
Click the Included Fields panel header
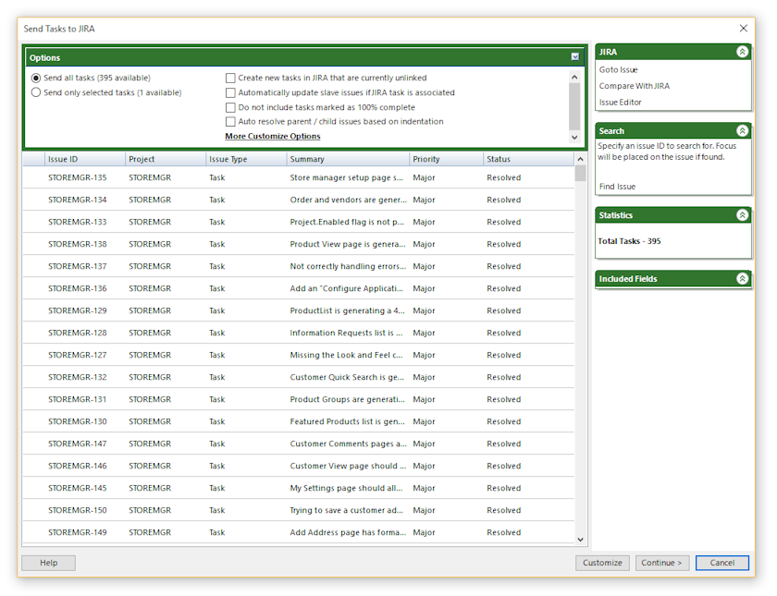(673, 279)
